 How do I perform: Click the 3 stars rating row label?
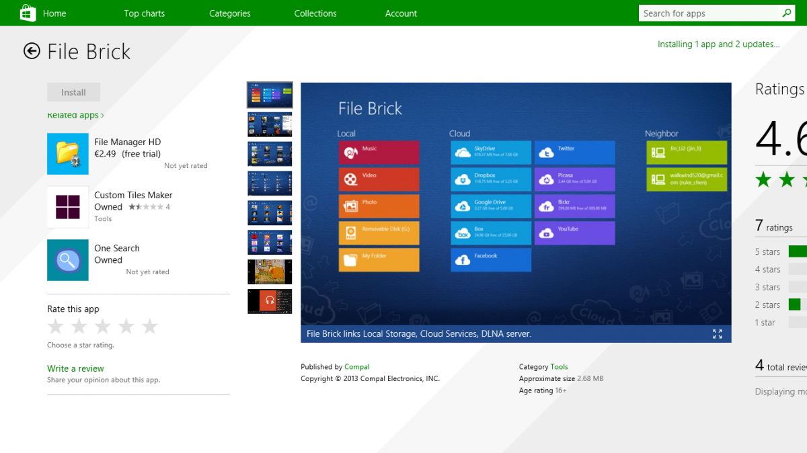[767, 288]
